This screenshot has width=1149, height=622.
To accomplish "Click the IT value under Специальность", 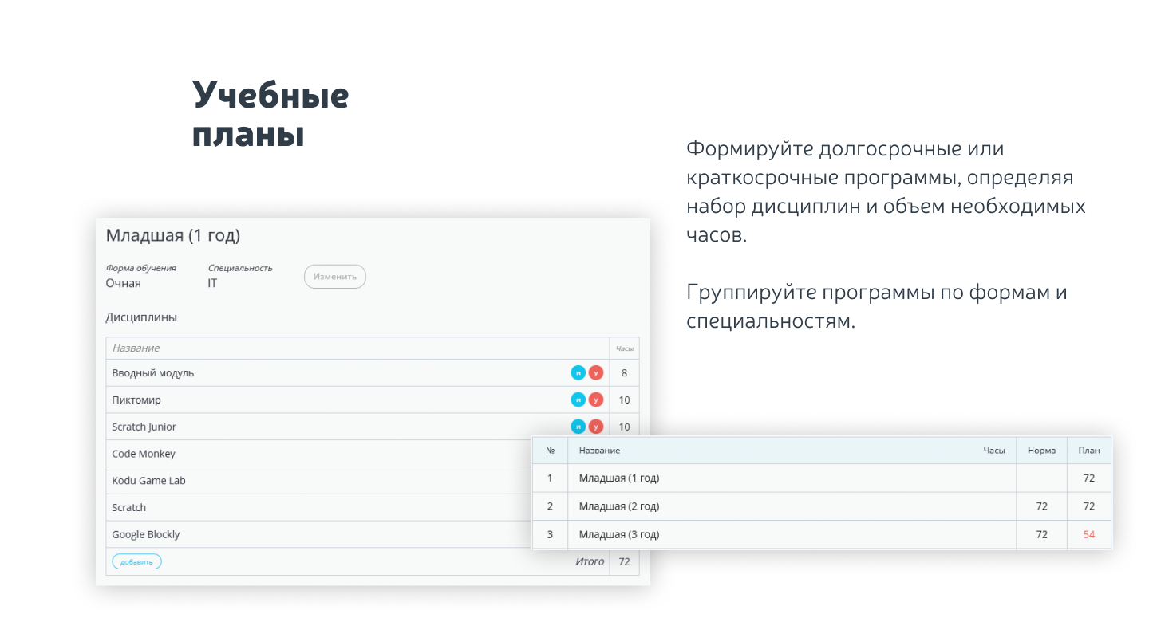I will click(x=212, y=283).
